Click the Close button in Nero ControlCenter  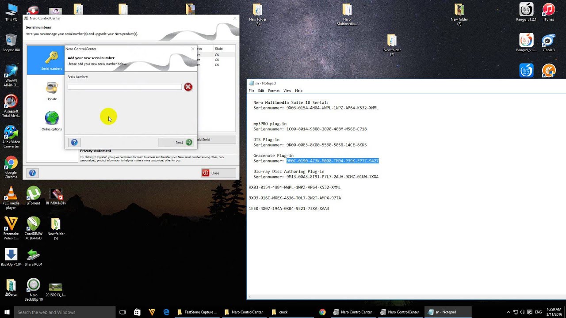(218, 173)
